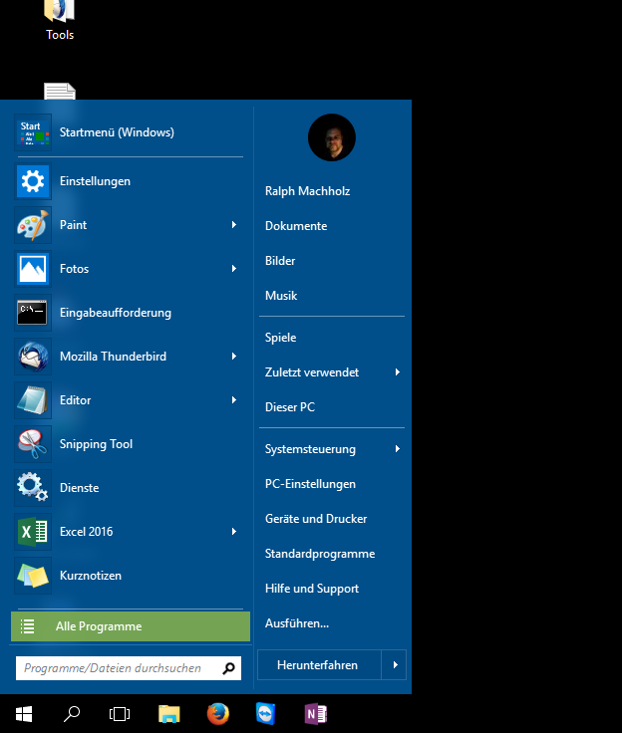The width and height of the screenshot is (622, 733).
Task: Expand Mozilla Thunderbird submenu arrow
Action: (x=234, y=357)
